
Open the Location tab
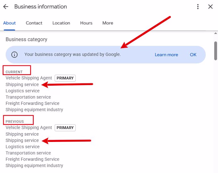61,23
